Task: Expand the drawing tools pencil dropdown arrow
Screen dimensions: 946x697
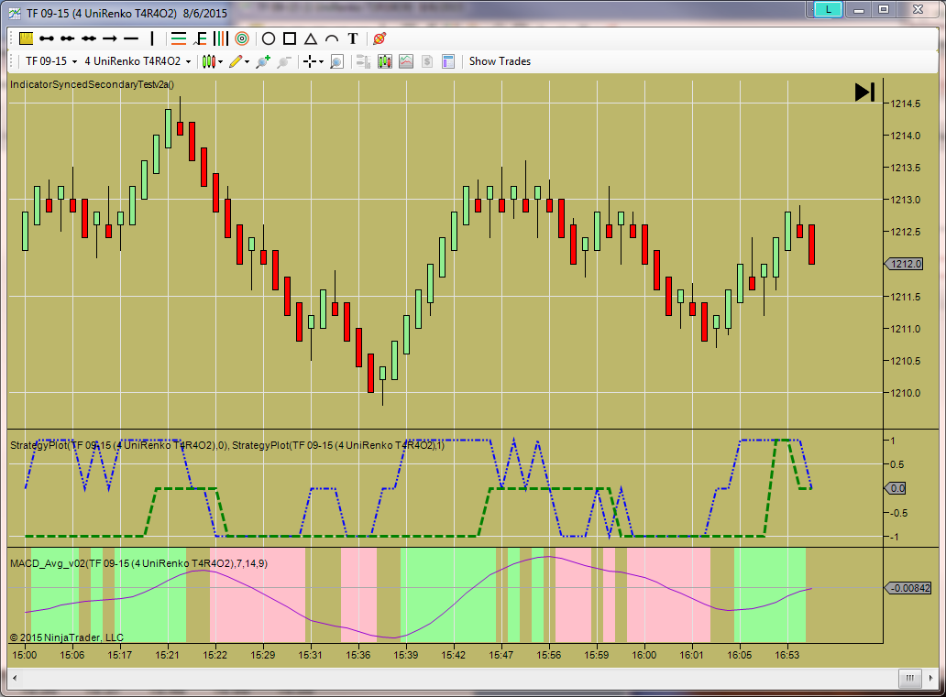Action: (x=247, y=61)
